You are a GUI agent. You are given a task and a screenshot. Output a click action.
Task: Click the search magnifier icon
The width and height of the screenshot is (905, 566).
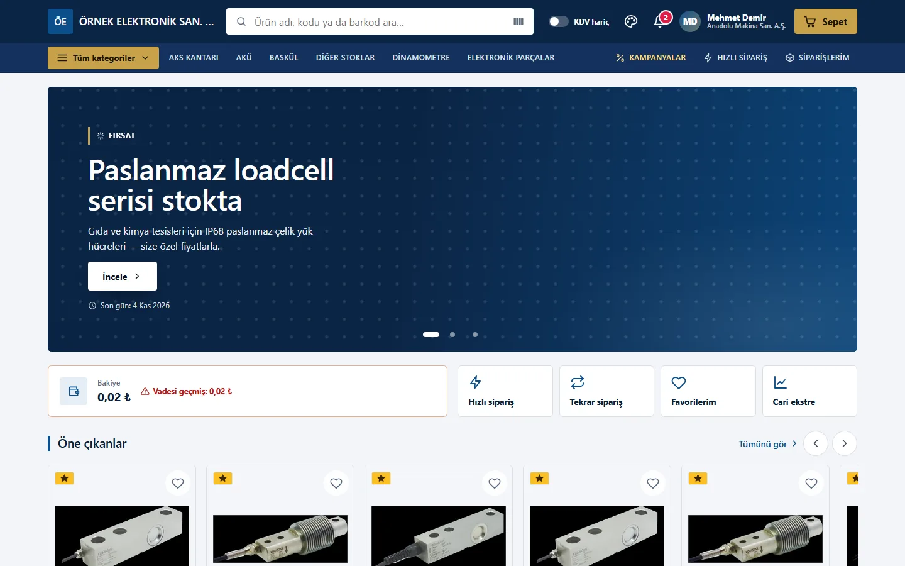pos(241,21)
